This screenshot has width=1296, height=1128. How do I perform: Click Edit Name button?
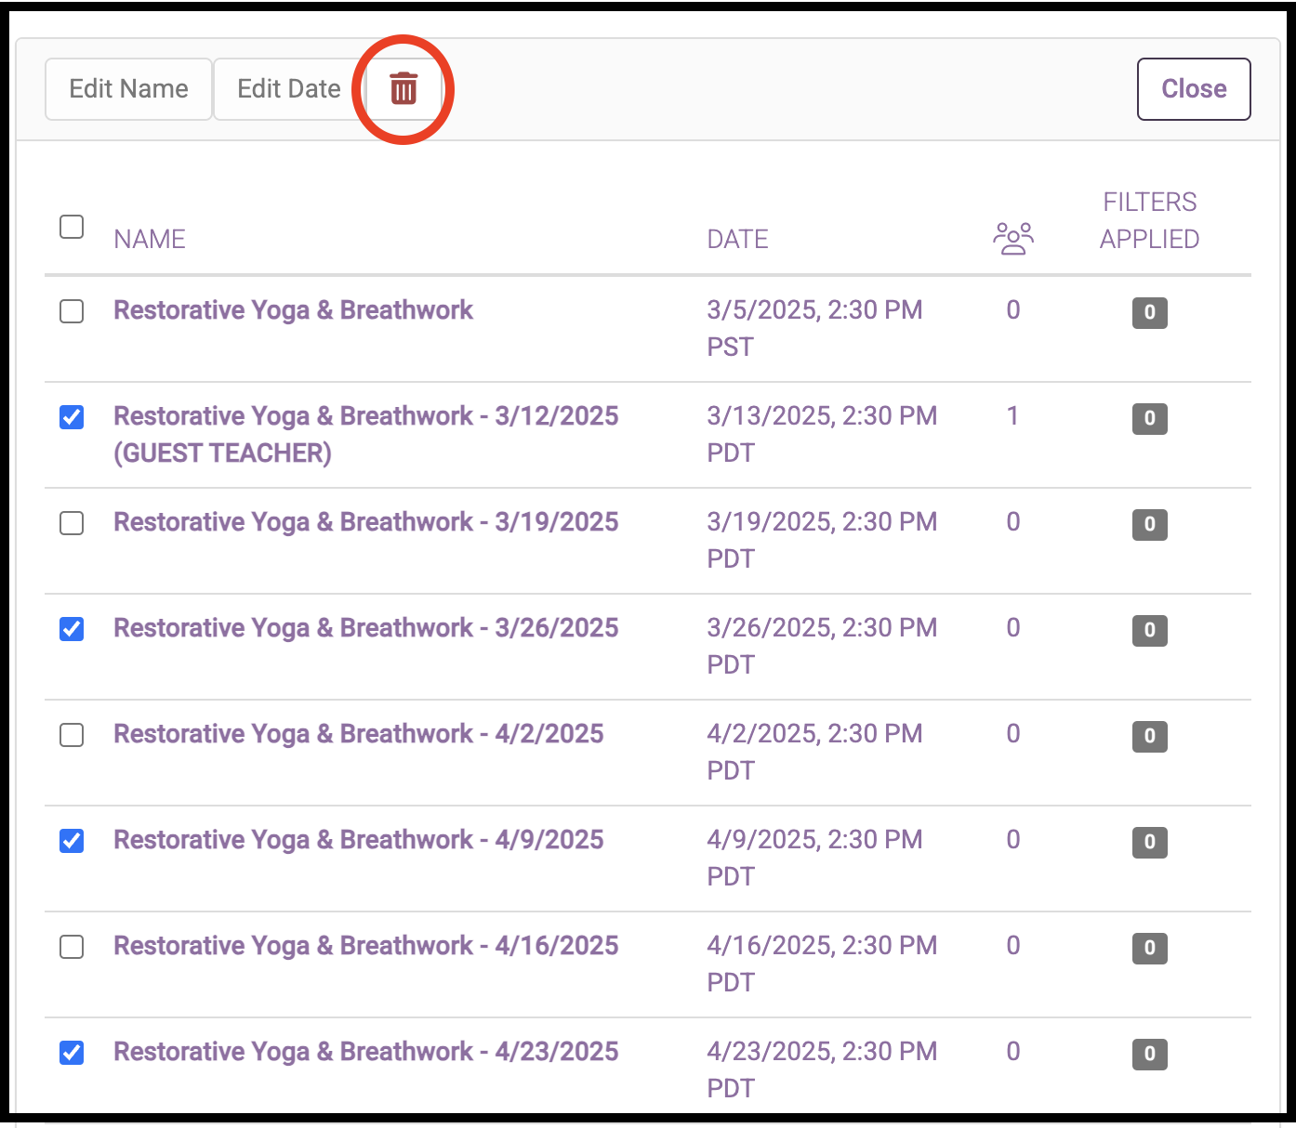coord(128,89)
